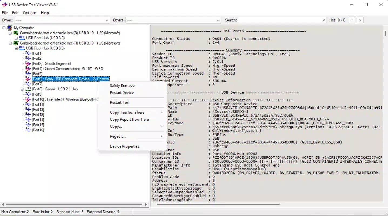Click the first host controller chip icon

point(16,33)
